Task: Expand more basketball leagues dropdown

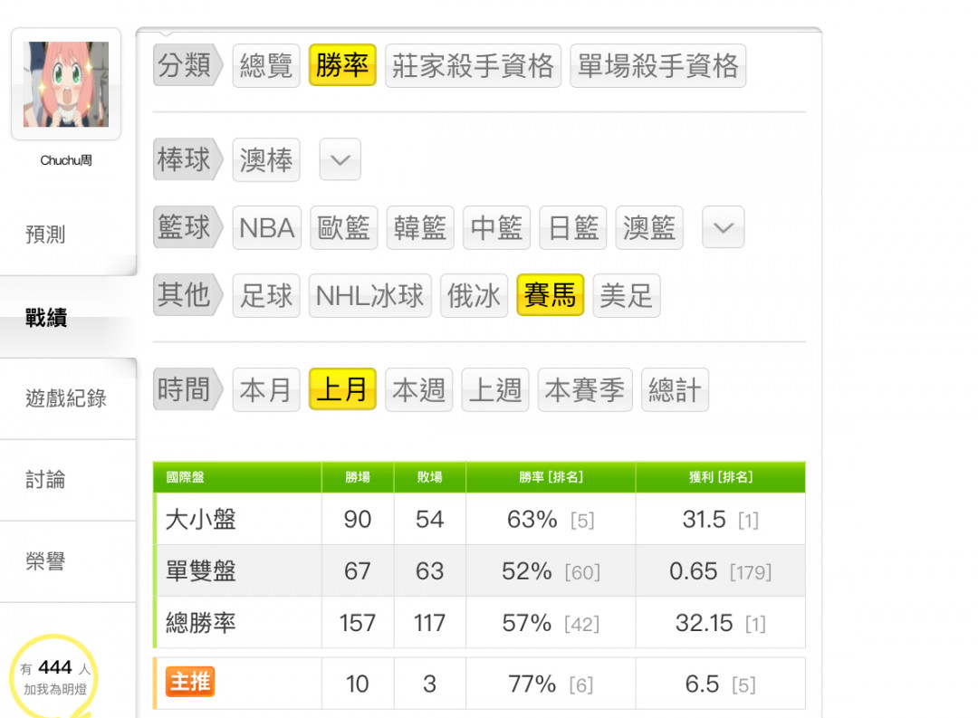Action: coord(723,227)
